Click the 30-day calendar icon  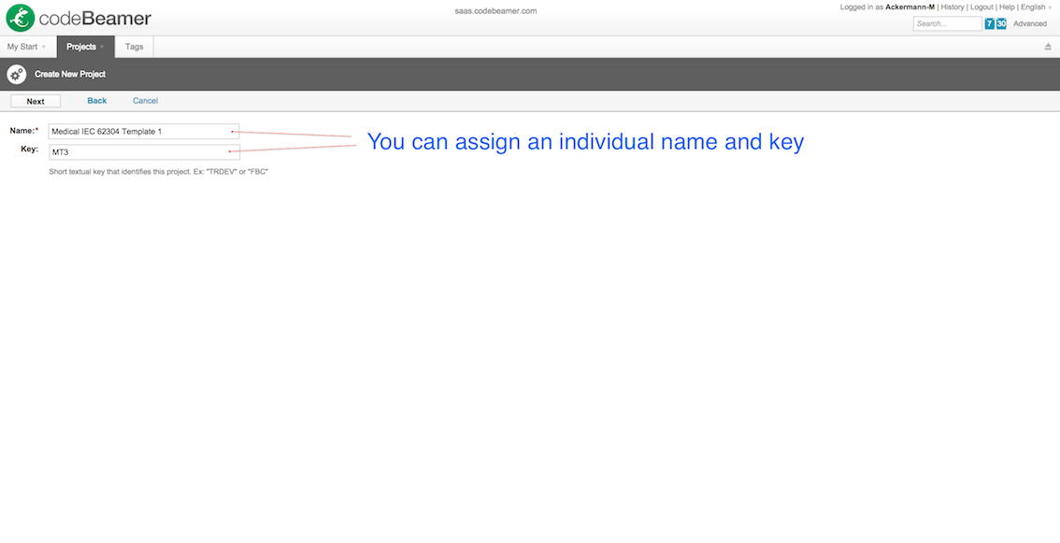click(1001, 23)
